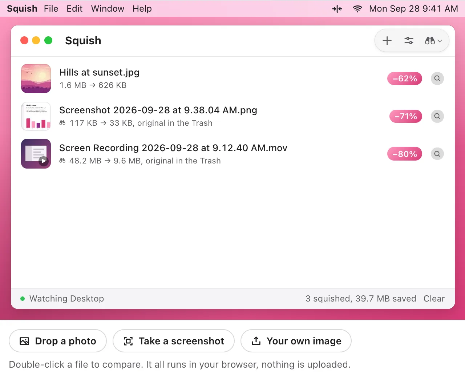Open the File menu
Screen dimensions: 465x380
tap(51, 9)
